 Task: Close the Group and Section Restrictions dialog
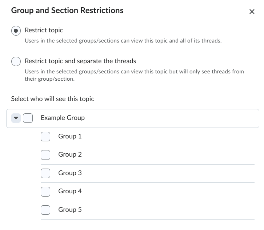(x=252, y=12)
